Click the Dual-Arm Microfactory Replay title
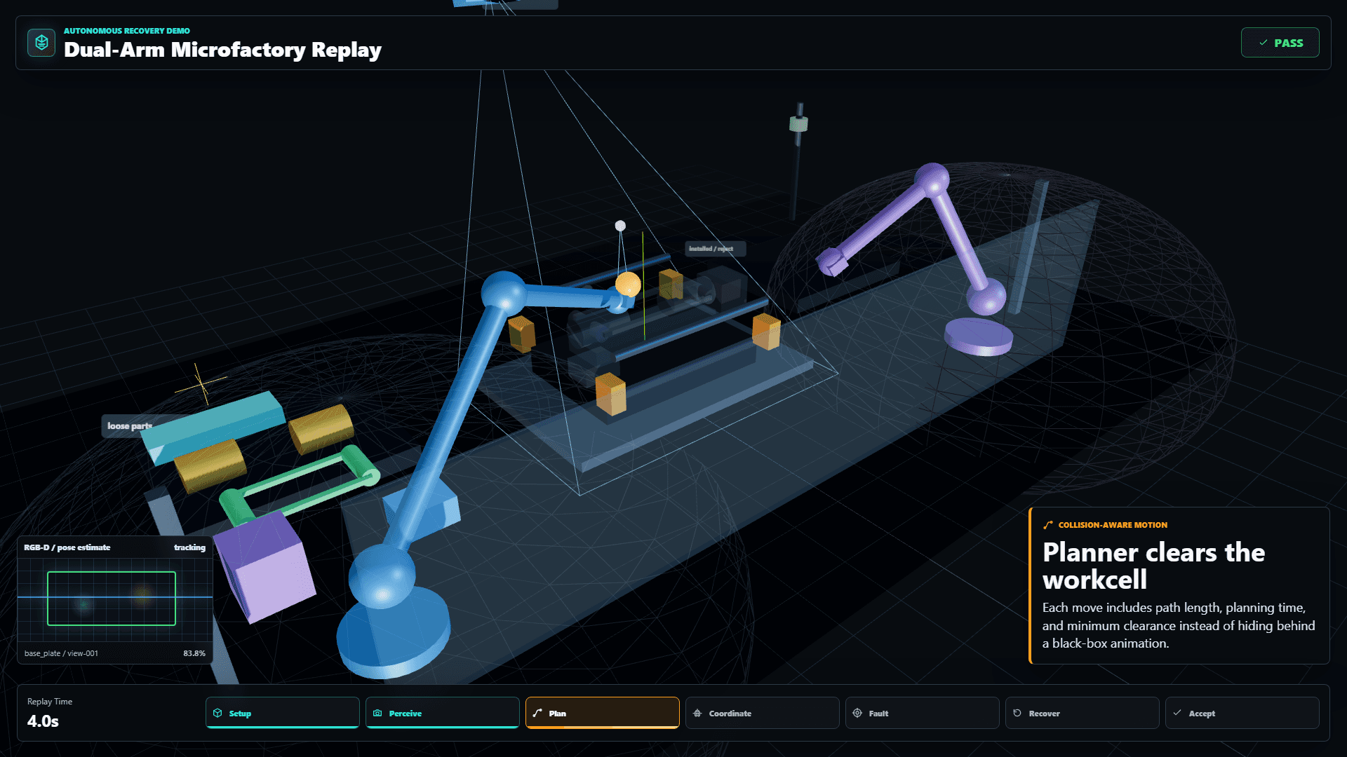The image size is (1347, 757). pyautogui.click(x=222, y=50)
